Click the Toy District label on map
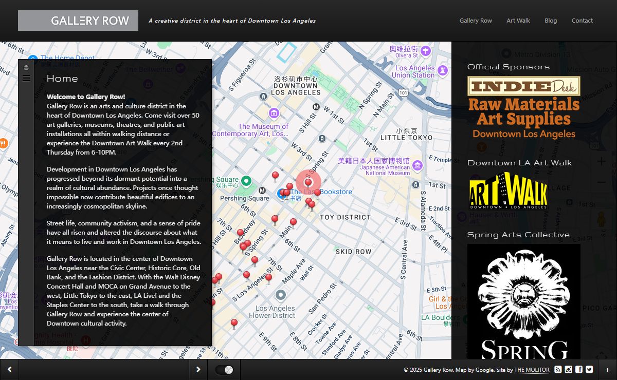The width and height of the screenshot is (617, 380). tap(345, 217)
